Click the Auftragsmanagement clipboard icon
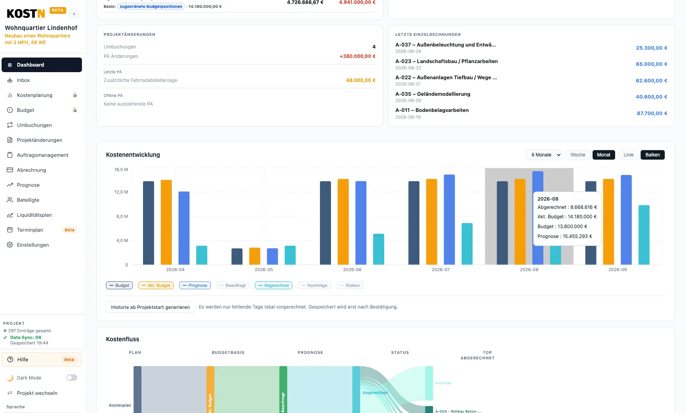The width and height of the screenshot is (686, 413). tap(10, 155)
